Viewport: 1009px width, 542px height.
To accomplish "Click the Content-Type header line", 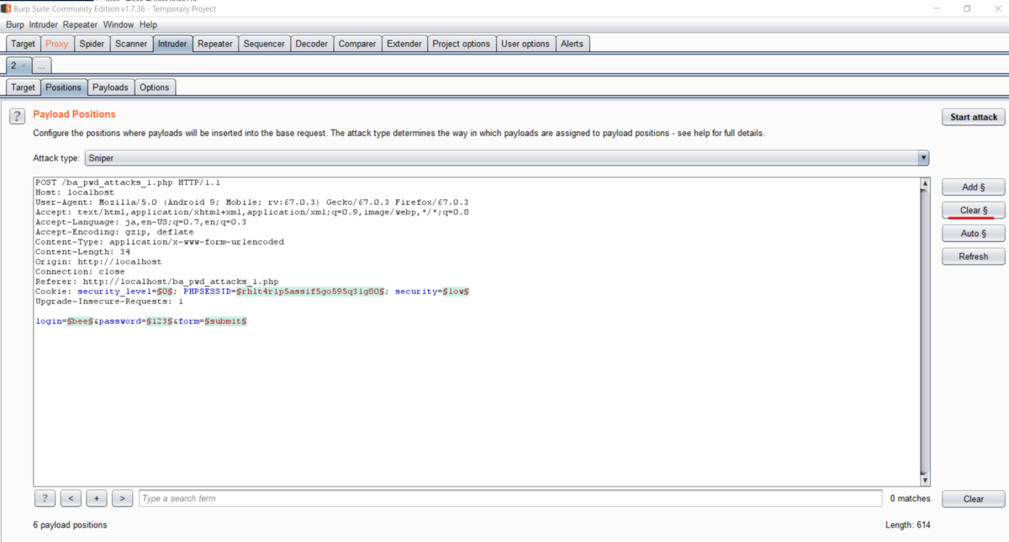I will coord(160,242).
